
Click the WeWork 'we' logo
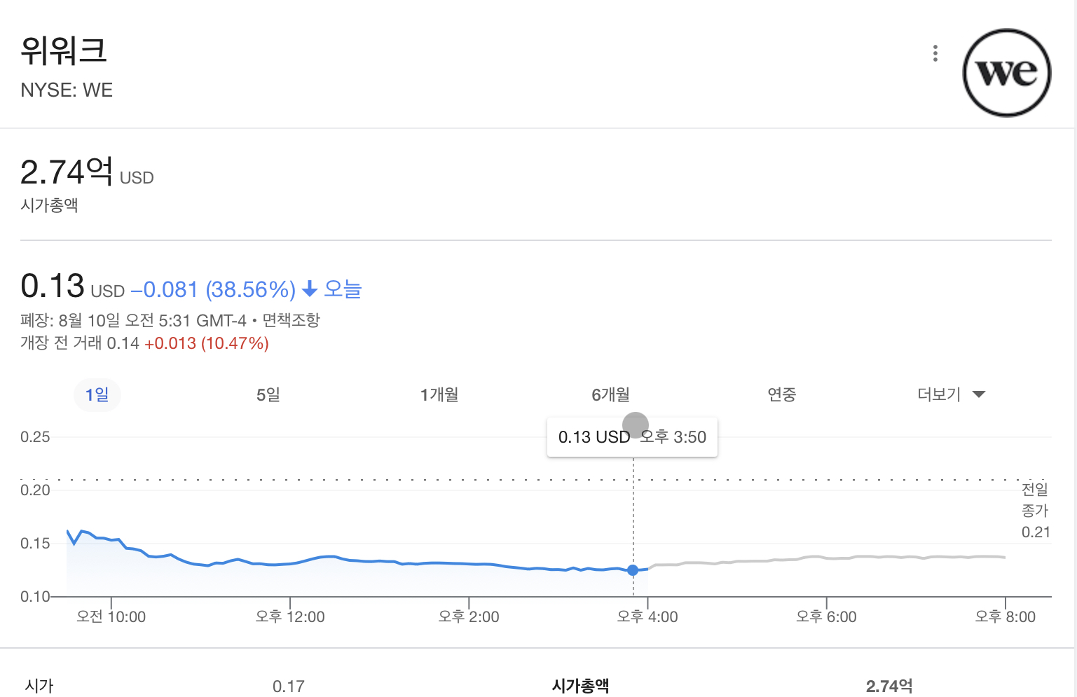tap(1007, 73)
